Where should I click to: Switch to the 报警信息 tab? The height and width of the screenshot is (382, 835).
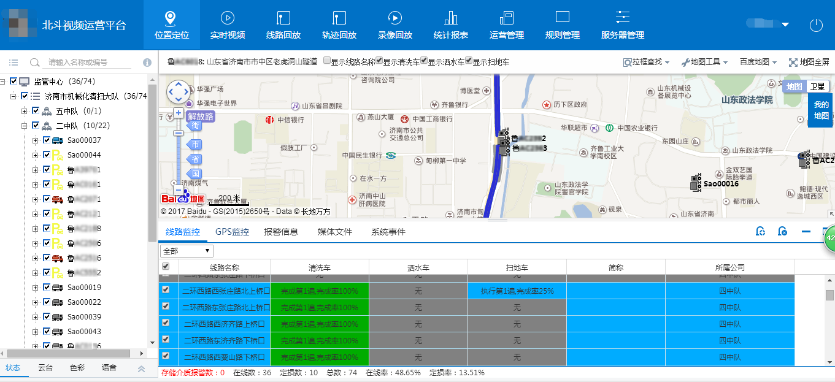click(280, 232)
